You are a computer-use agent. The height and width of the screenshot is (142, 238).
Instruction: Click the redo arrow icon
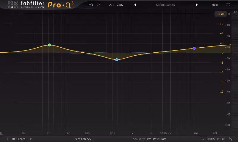click(98, 5)
